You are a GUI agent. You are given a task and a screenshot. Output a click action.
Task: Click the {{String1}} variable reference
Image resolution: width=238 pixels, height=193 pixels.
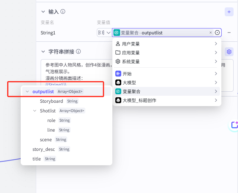pos(56,84)
